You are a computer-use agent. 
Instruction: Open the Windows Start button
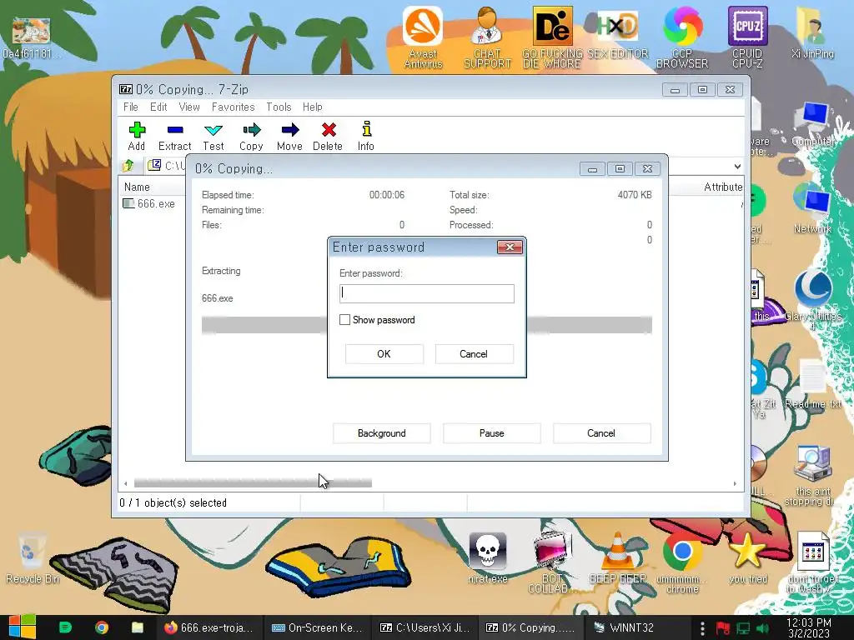coord(22,627)
